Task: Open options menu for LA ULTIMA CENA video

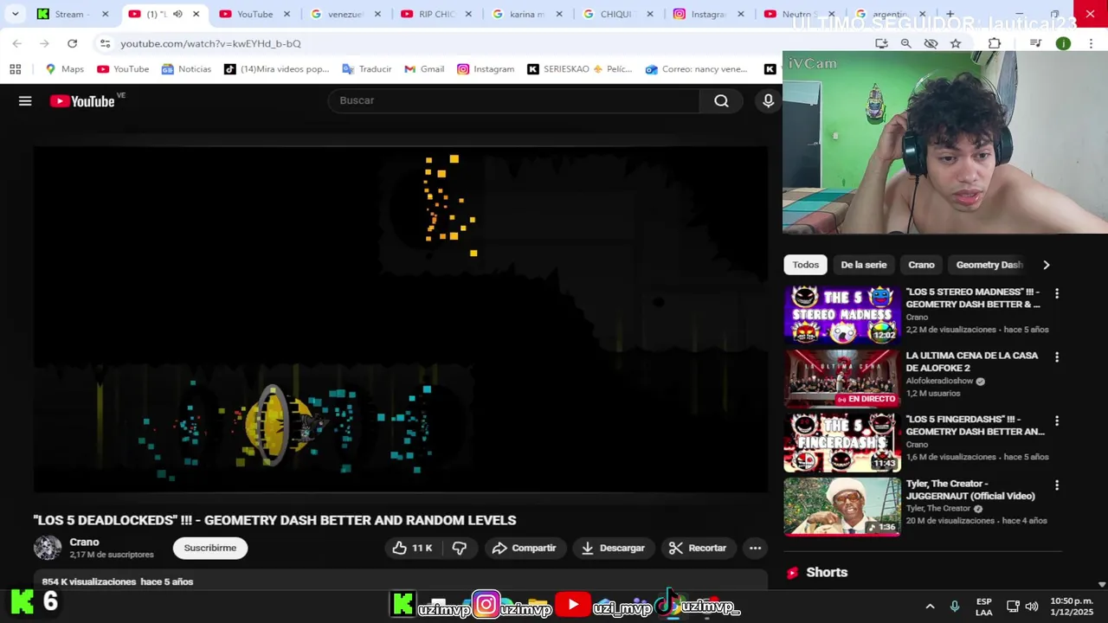Action: point(1056,356)
